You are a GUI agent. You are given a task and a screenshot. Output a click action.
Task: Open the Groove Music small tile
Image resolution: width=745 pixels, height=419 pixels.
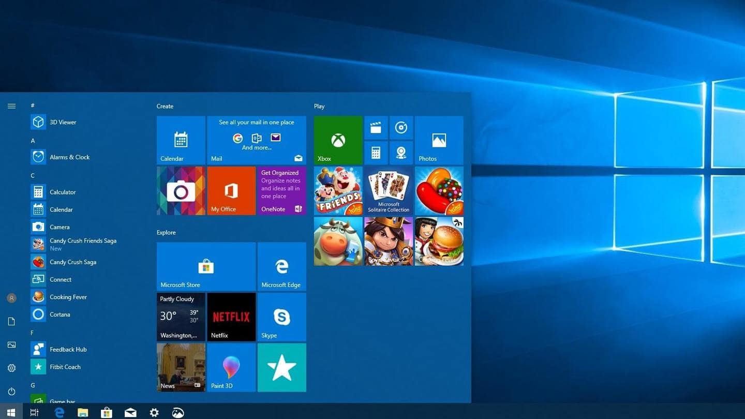click(x=401, y=128)
